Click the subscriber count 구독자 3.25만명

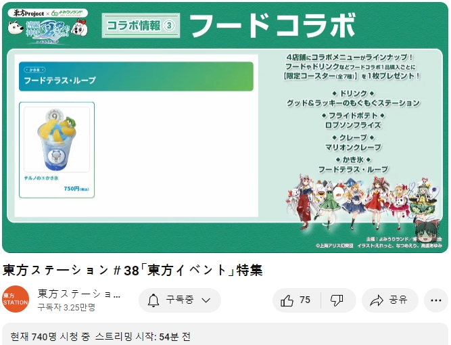point(66,307)
